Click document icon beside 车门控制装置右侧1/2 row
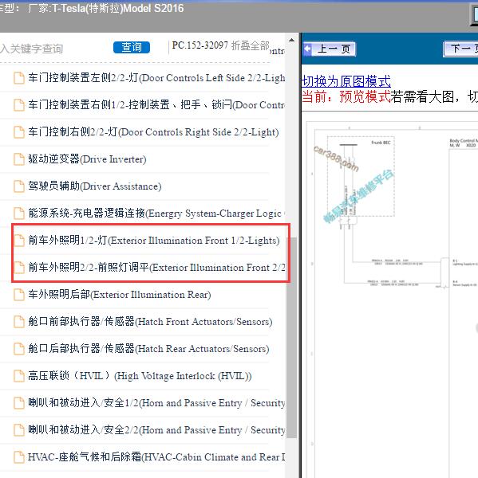 point(19,105)
